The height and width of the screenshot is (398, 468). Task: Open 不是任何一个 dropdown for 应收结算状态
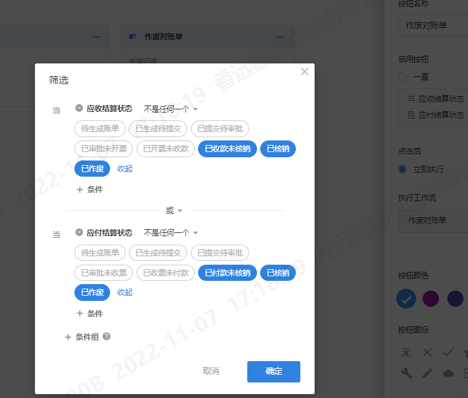tap(171, 109)
